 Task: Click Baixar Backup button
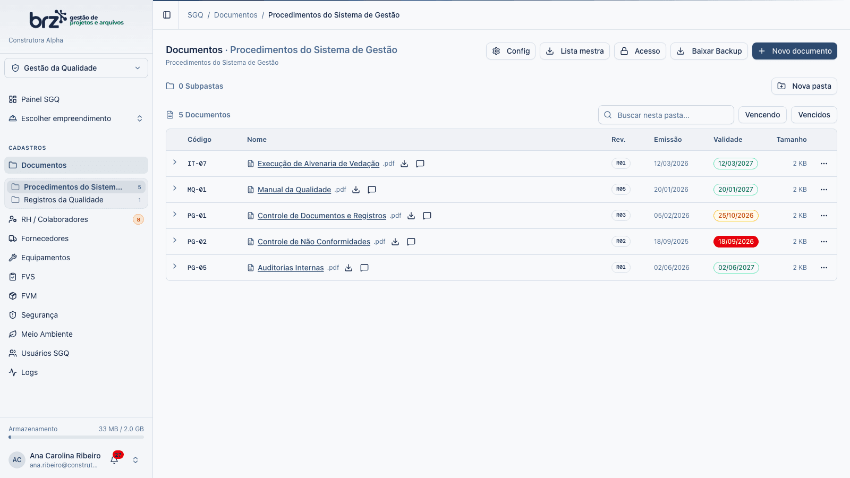[x=709, y=51]
